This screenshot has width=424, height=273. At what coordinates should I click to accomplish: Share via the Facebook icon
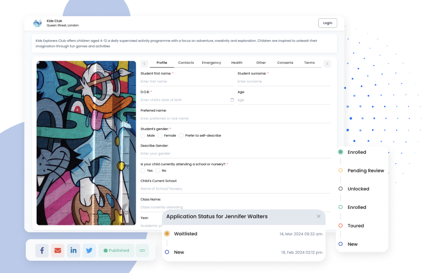coord(42,250)
